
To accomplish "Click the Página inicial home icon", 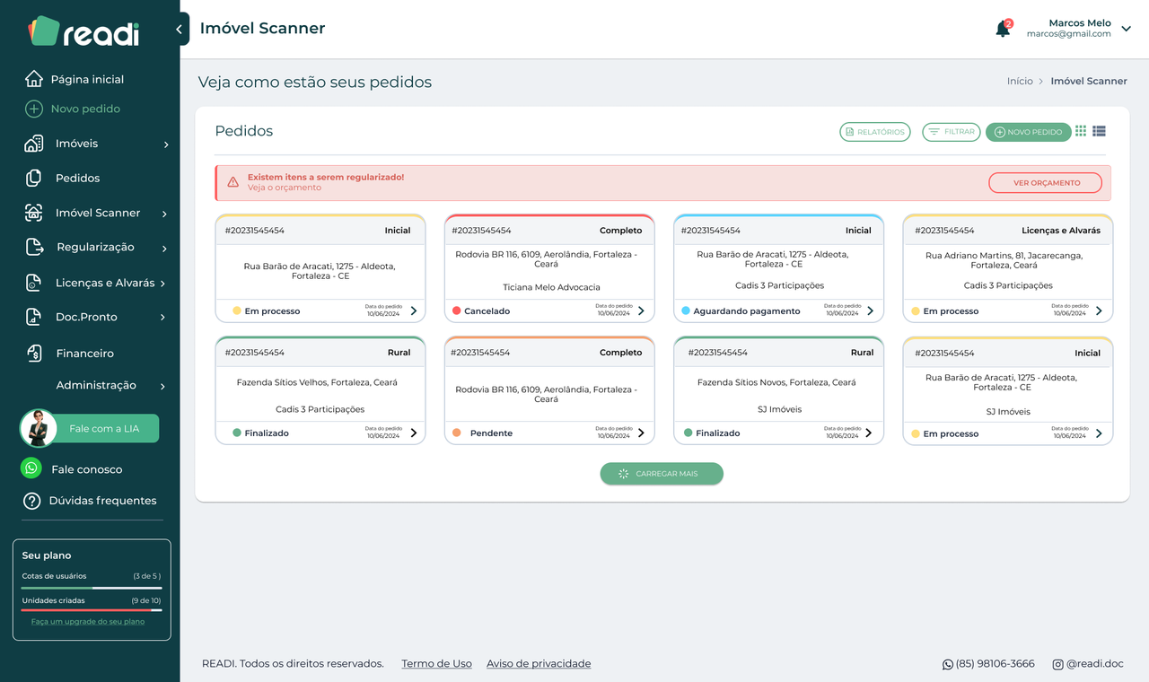I will pos(34,79).
